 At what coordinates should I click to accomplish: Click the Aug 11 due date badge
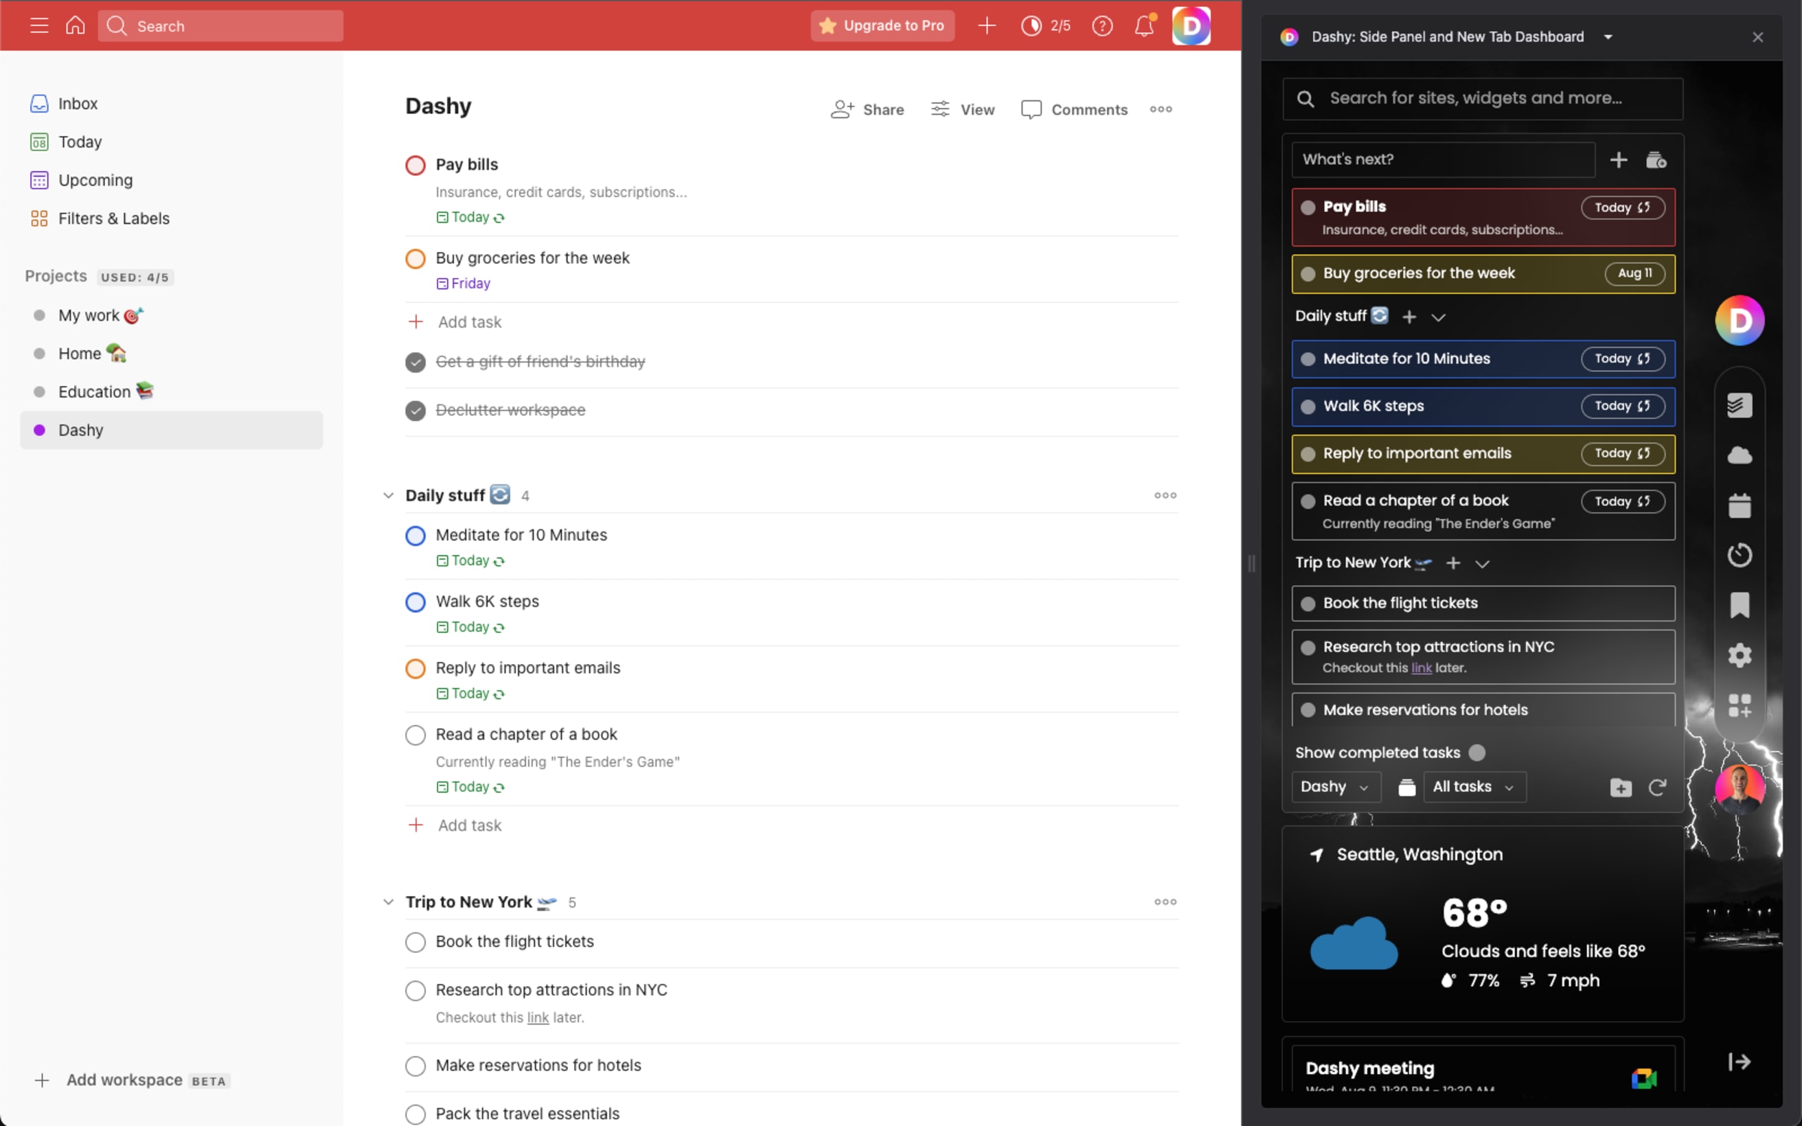pyautogui.click(x=1634, y=273)
